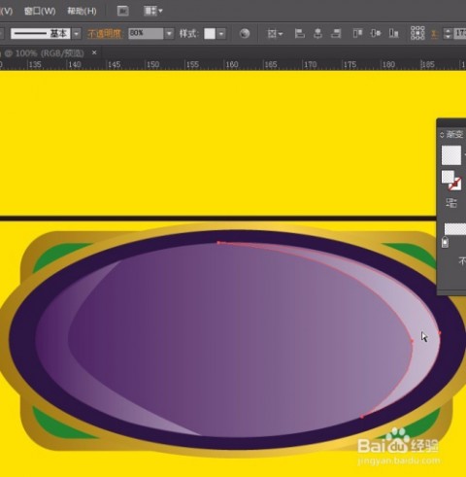This screenshot has width=466, height=477.
Task: Close the 100% (RGB/预览) document tab
Action: [94, 52]
